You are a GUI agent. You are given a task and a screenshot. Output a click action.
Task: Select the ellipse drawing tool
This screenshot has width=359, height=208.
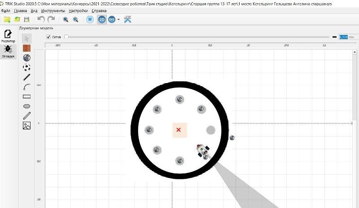point(26,106)
